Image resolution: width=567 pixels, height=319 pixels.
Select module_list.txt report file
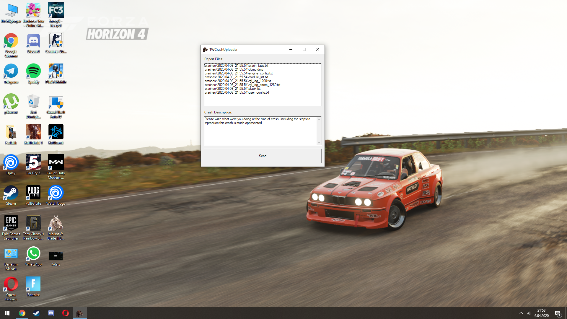263,77
